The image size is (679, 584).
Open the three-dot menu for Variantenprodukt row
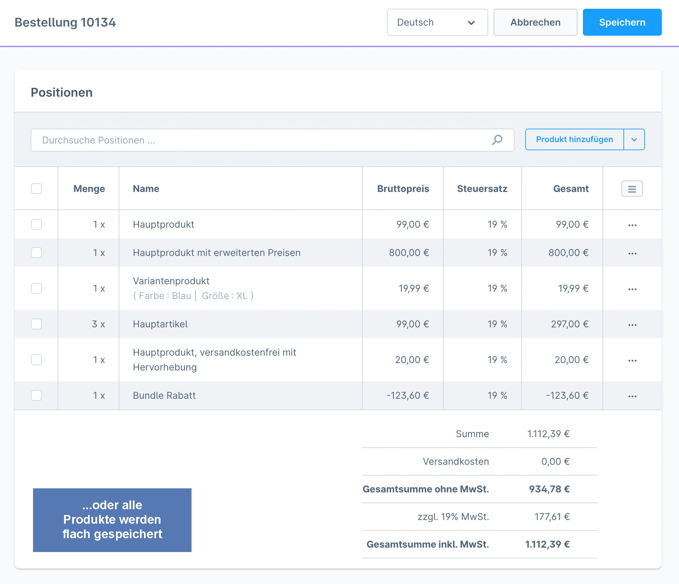click(632, 289)
